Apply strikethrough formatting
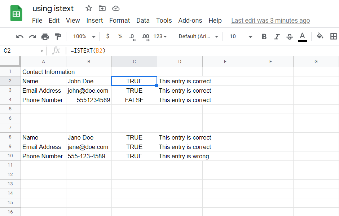Image resolution: width=339 pixels, height=216 pixels. click(290, 37)
